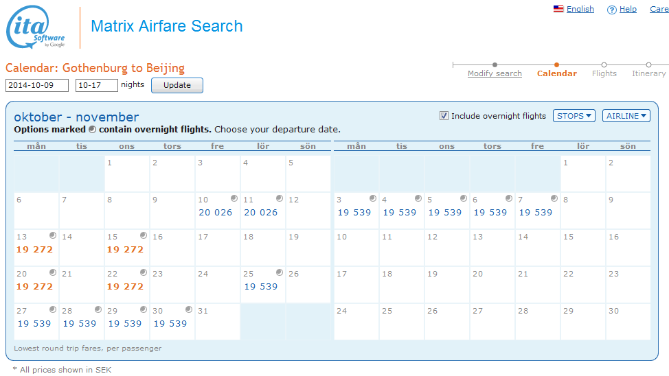Click overnight flight icon on October 10
This screenshot has height=376, width=669.
click(x=234, y=198)
